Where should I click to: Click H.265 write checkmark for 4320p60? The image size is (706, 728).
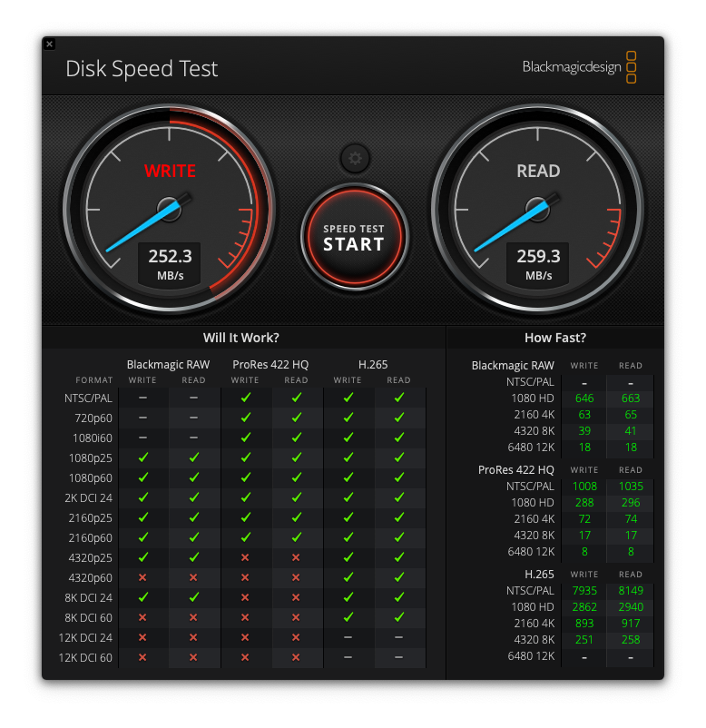click(348, 577)
